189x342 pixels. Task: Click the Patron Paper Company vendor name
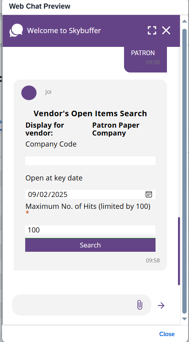116,129
